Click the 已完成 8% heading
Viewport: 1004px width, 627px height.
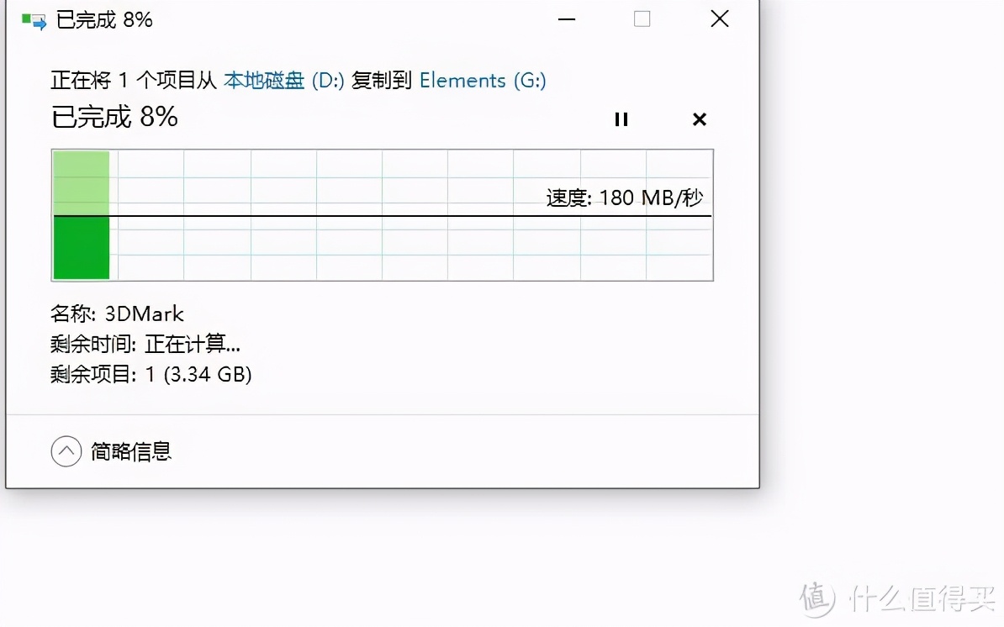click(114, 118)
